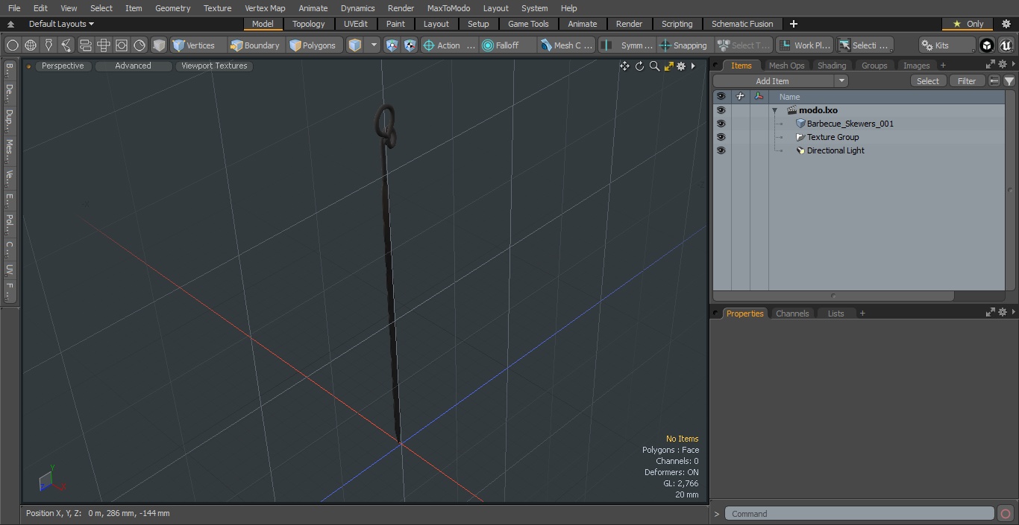Switch to the Shading panel tab
Image resolution: width=1019 pixels, height=525 pixels.
click(832, 66)
